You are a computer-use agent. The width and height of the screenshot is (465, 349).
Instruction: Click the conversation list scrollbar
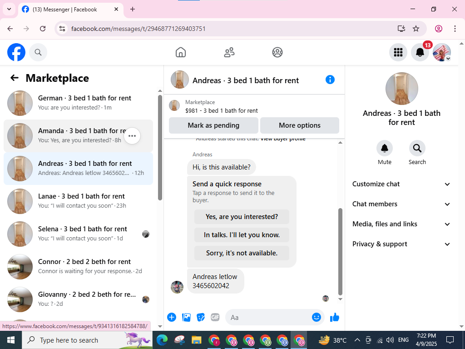pos(160,148)
